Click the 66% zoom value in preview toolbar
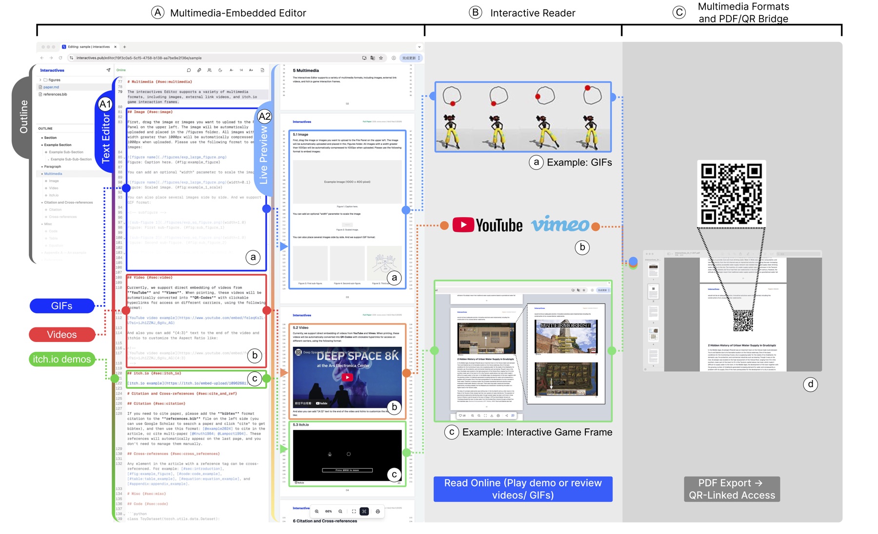Viewport: 878px width, 534px height. tap(329, 512)
